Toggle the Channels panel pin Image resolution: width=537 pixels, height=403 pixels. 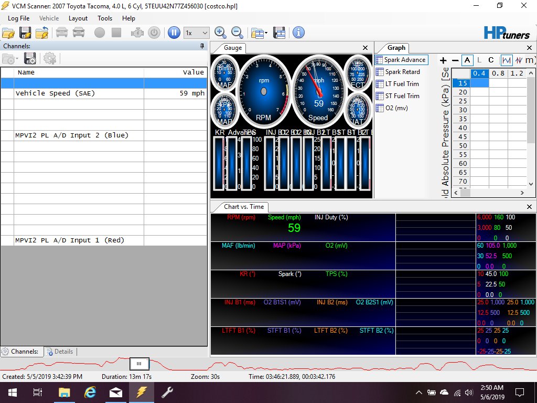click(202, 46)
